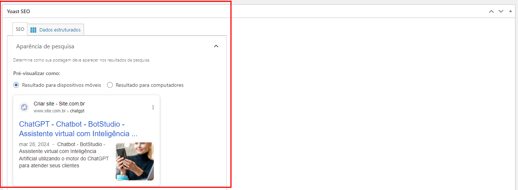
Task: Click the ChatGPT - Chatbot preview title
Action: point(78,129)
